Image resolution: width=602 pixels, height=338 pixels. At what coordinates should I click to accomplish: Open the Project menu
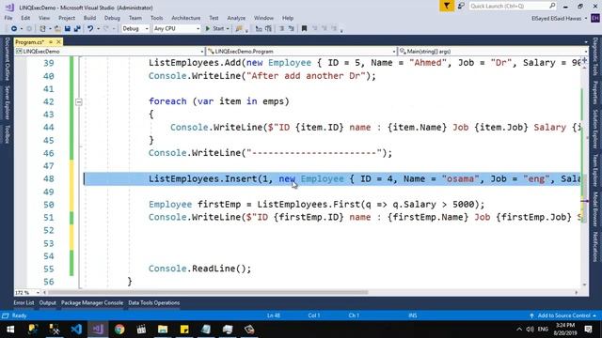coord(67,18)
